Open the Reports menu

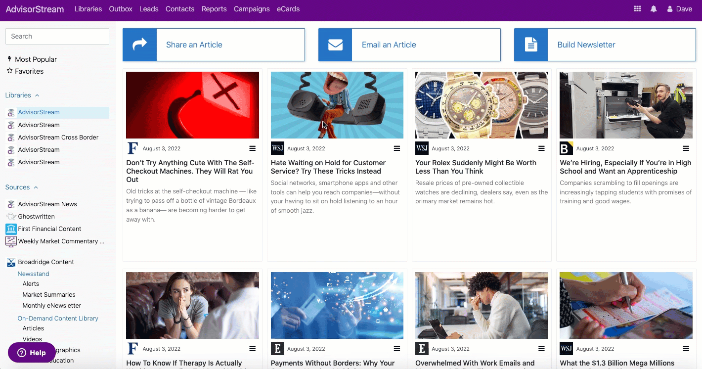[x=214, y=9]
